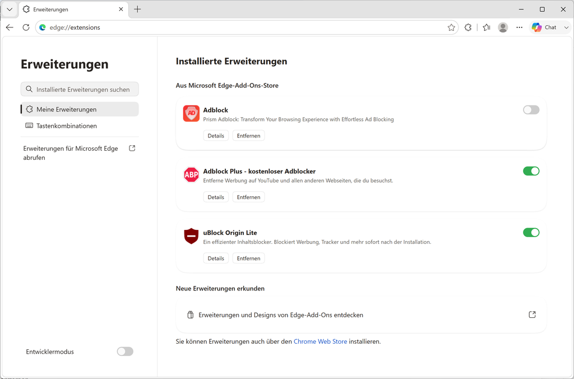This screenshot has height=379, width=574.
Task: Click the address bar showing edge://extensions
Action: [247, 27]
